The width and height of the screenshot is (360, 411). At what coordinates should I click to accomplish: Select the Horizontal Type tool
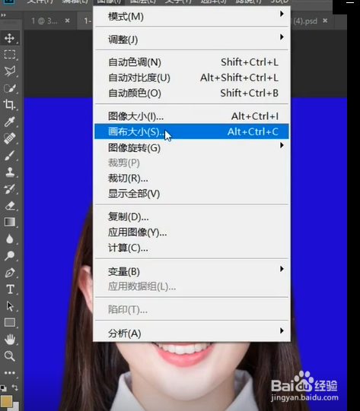[x=9, y=289]
